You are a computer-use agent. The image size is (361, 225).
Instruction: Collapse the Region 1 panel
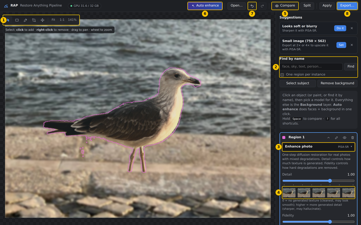tap(329, 138)
